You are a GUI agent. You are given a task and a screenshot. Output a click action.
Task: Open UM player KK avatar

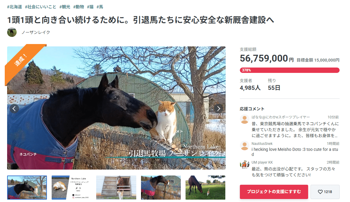tap(245, 165)
